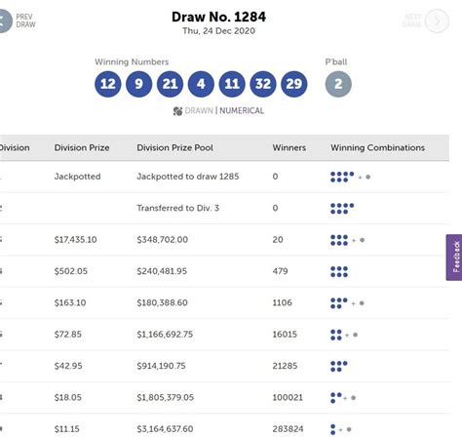The height and width of the screenshot is (438, 462).
Task: Click the date Thu, 24 Dec 2020
Action: pos(218,31)
